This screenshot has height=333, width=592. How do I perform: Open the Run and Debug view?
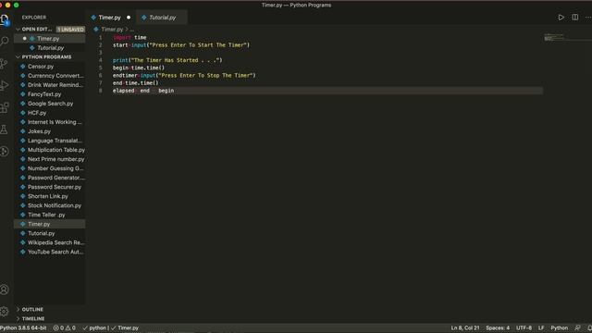point(5,85)
